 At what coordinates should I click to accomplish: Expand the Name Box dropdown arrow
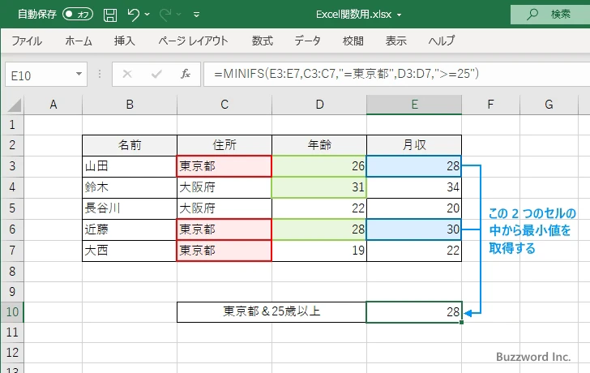coord(79,74)
